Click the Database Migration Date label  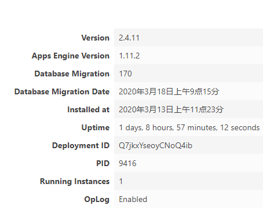[x=62, y=91]
